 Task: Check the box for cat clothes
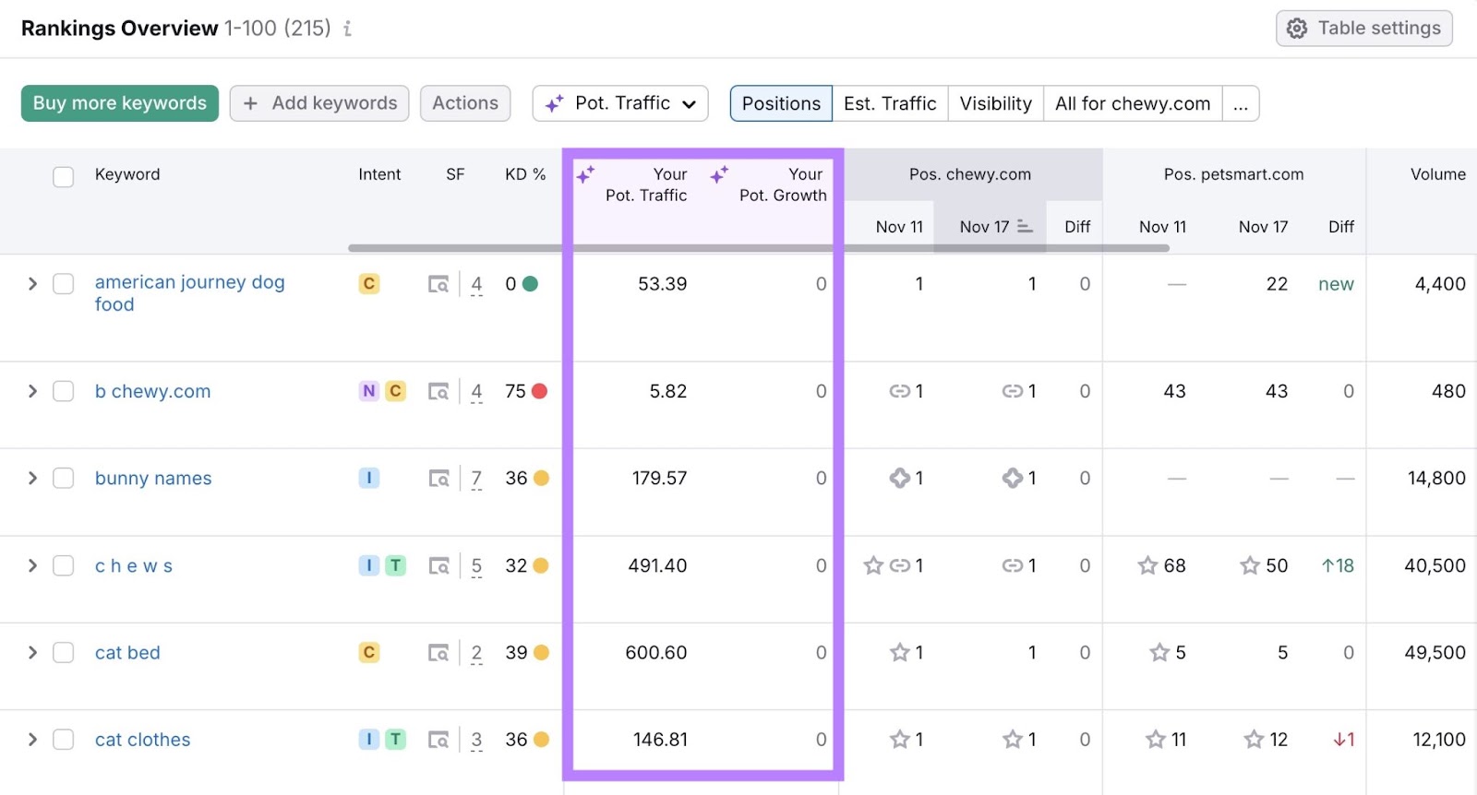click(x=63, y=739)
